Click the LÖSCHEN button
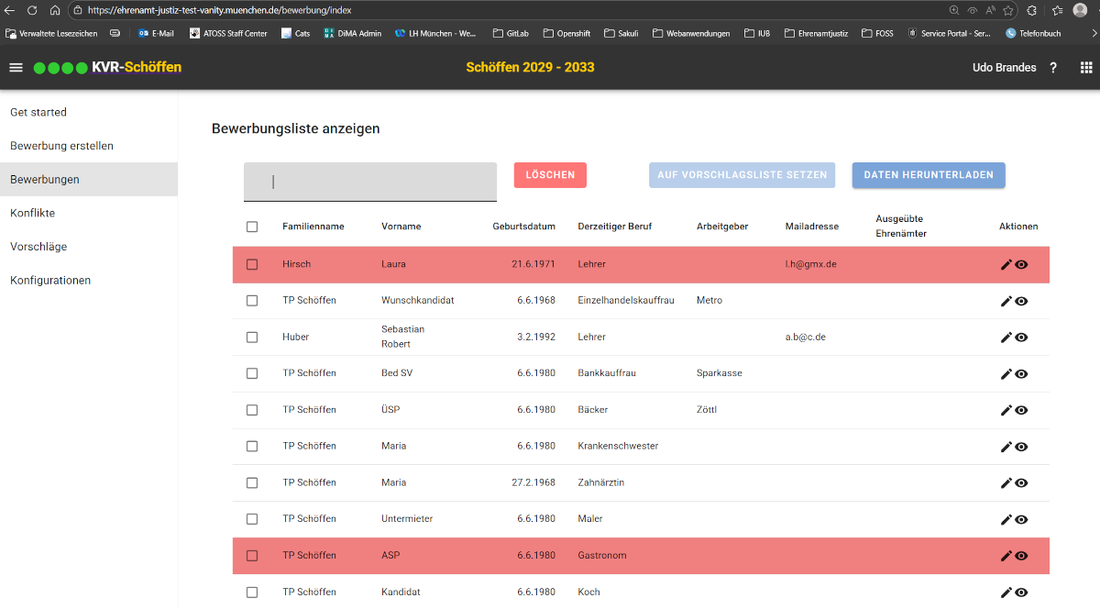Viewport: 1100px width, 609px height. (550, 174)
